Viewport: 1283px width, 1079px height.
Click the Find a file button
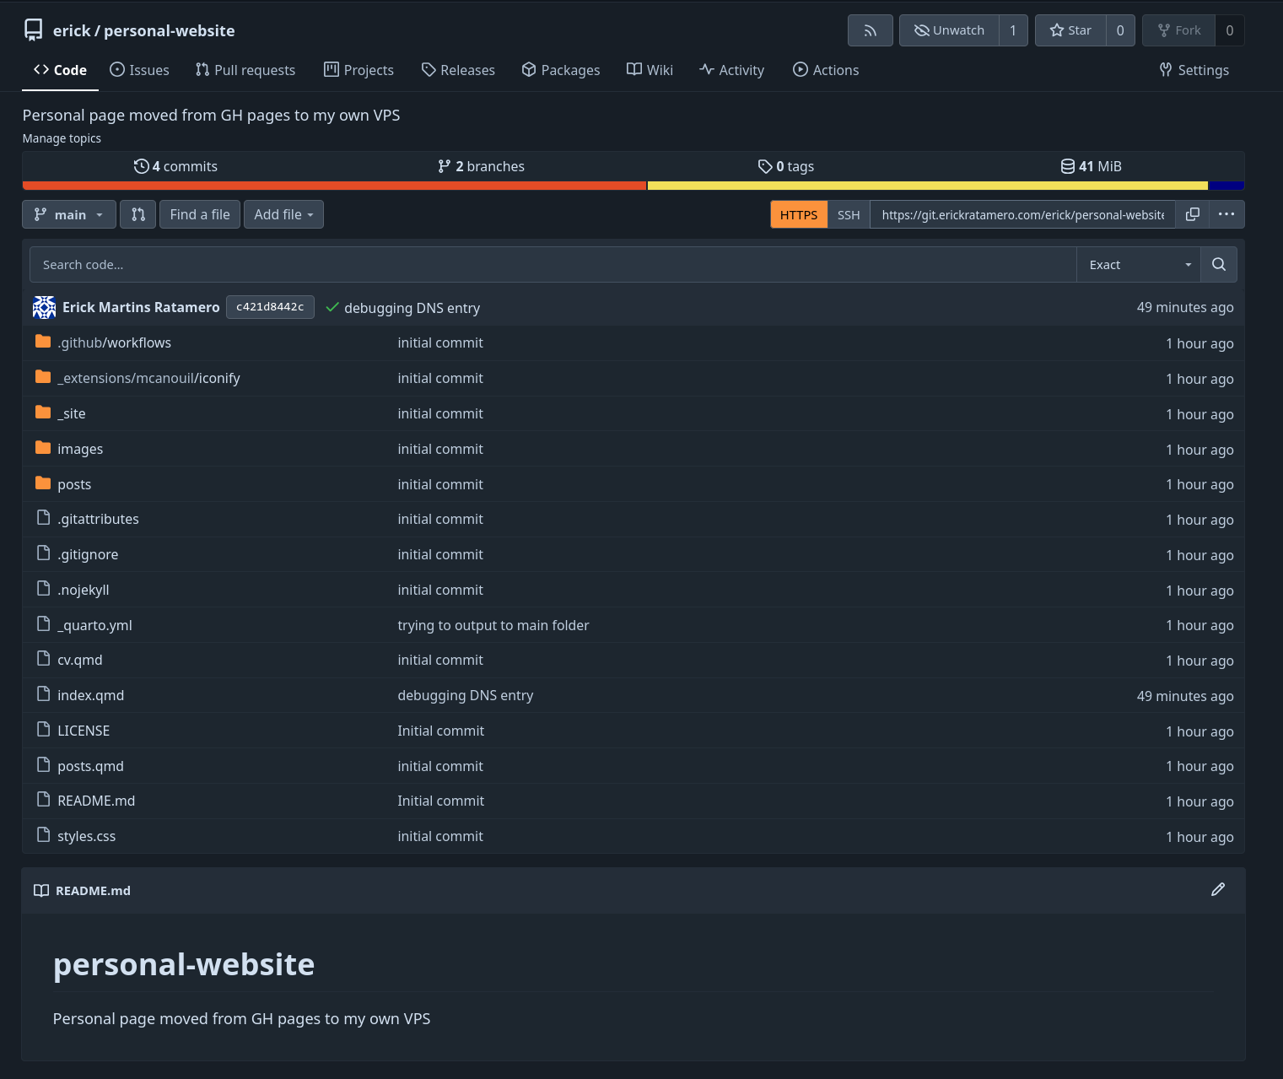pos(200,214)
